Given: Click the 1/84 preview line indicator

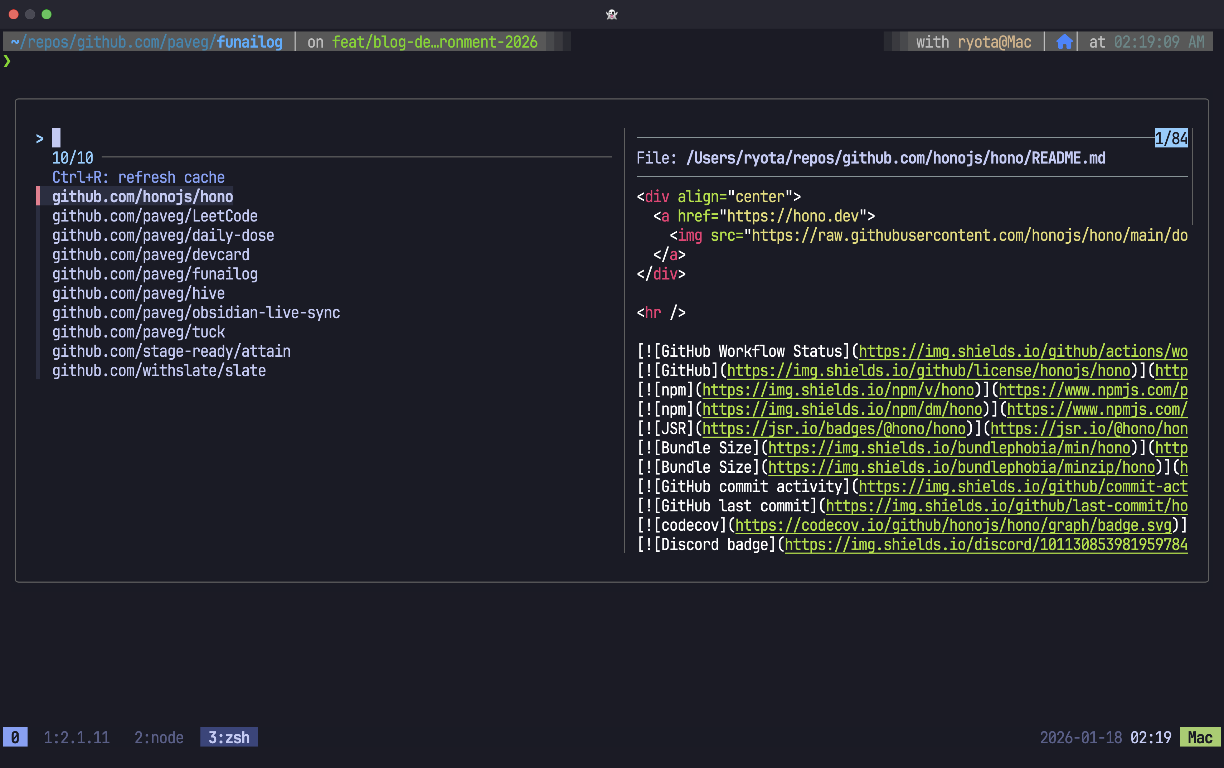Looking at the screenshot, I should point(1171,138).
